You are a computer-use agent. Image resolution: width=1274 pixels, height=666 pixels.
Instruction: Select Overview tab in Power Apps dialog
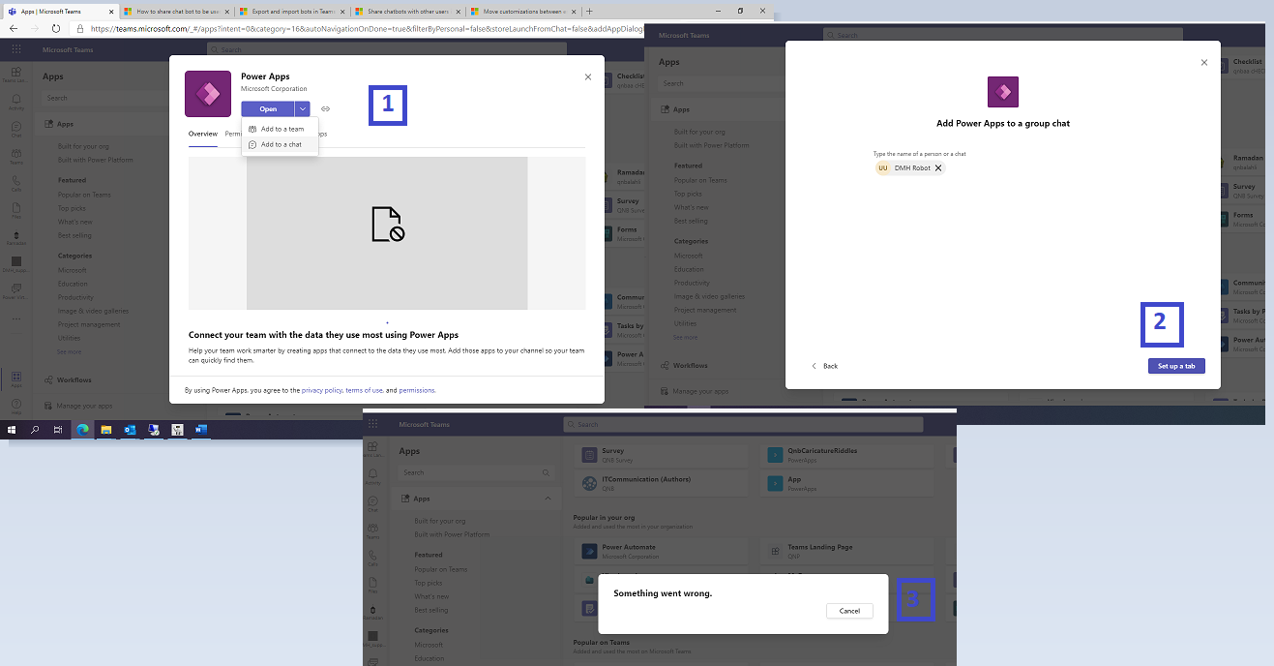click(203, 134)
